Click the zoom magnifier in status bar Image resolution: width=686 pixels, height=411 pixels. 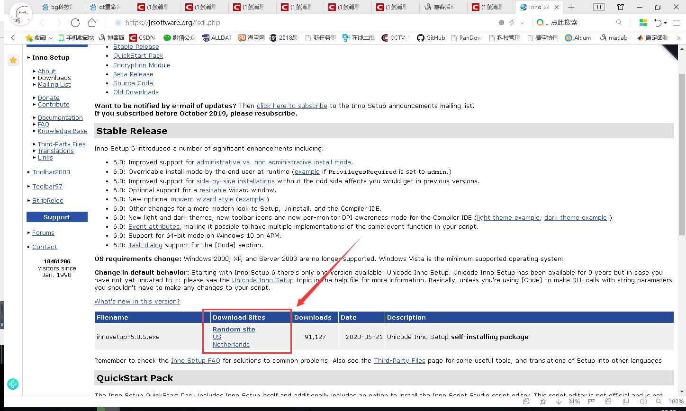click(659, 402)
